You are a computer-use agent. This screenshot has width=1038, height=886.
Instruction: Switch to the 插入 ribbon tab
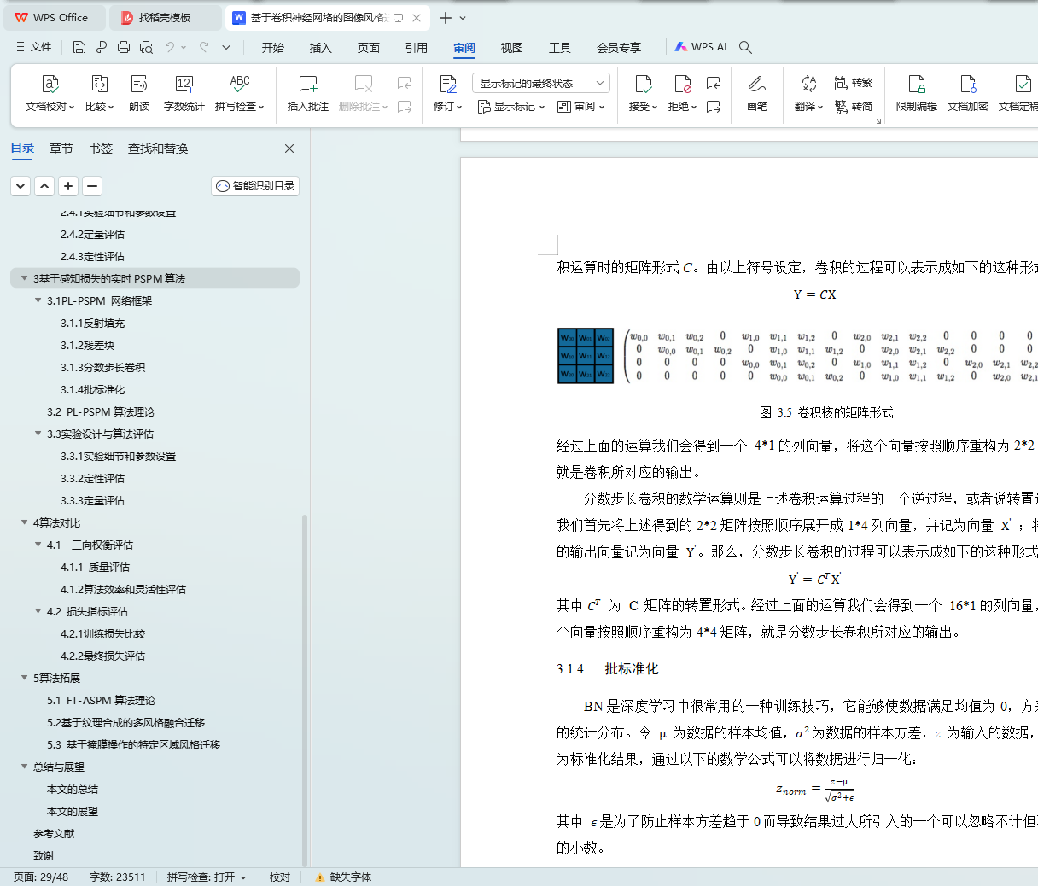[321, 48]
